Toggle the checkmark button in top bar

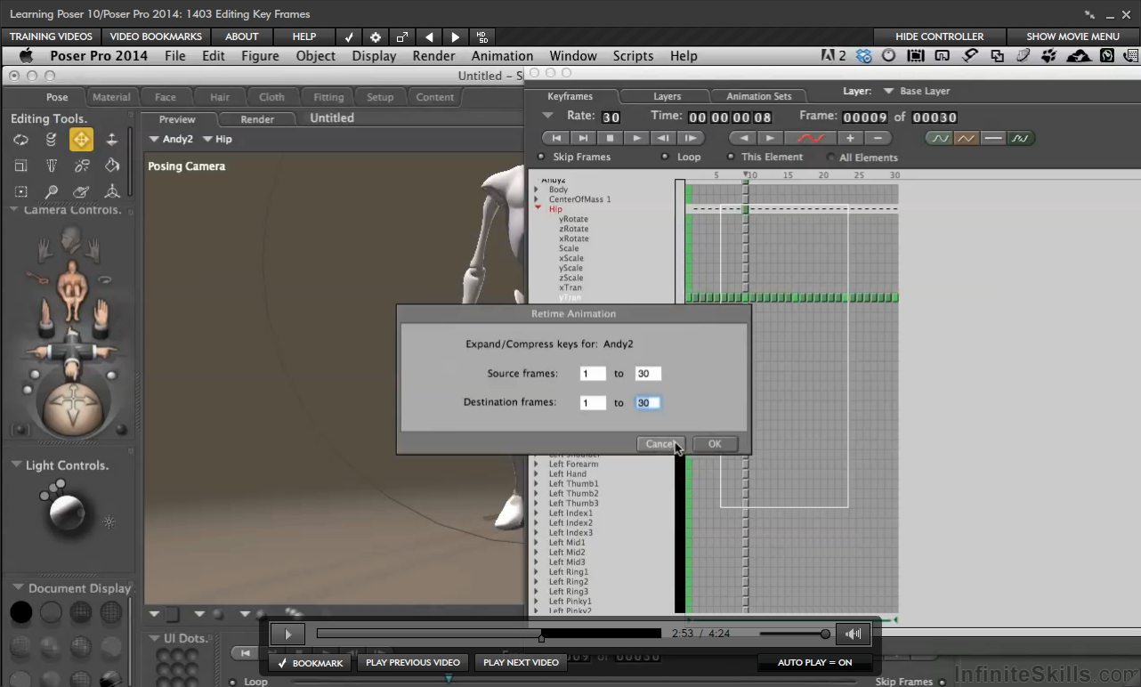click(x=349, y=36)
